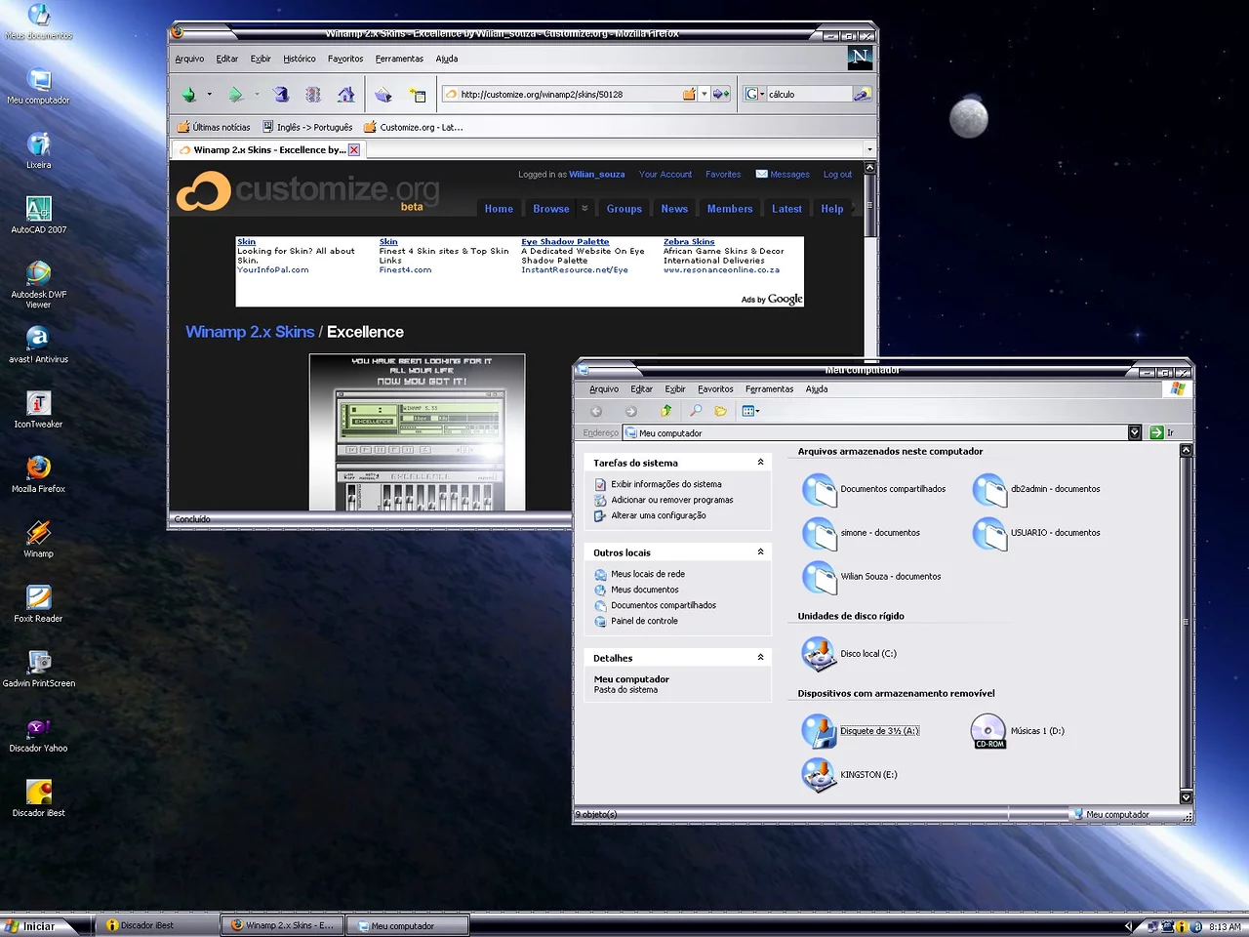This screenshot has width=1249, height=937.
Task: Click the Members link on customize.org
Action: (x=729, y=209)
